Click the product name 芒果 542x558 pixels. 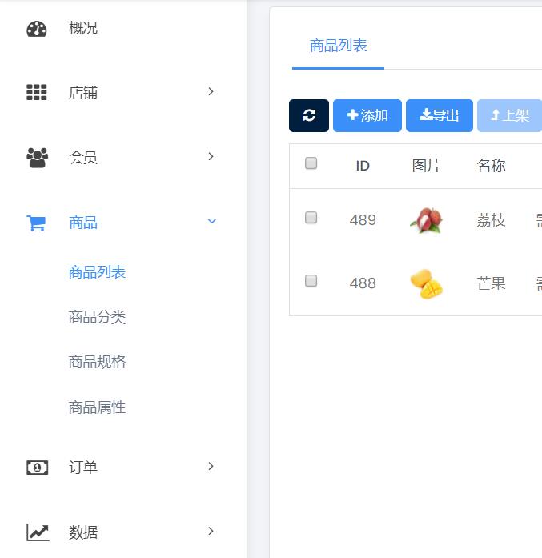click(x=491, y=283)
